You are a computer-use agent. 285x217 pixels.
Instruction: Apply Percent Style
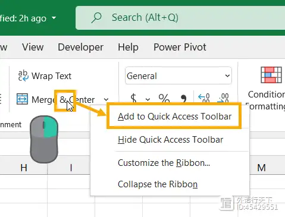tap(164, 98)
